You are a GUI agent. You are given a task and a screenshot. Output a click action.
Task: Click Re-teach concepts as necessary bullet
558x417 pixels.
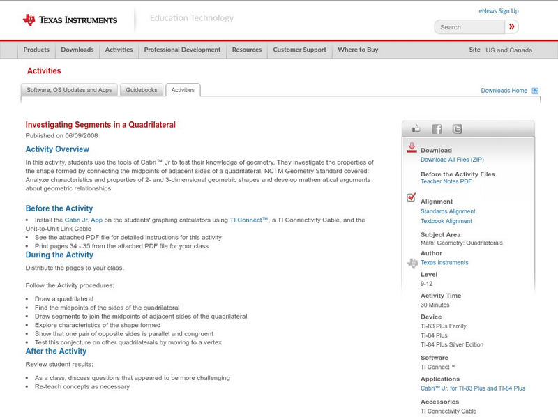pyautogui.click(x=82, y=387)
